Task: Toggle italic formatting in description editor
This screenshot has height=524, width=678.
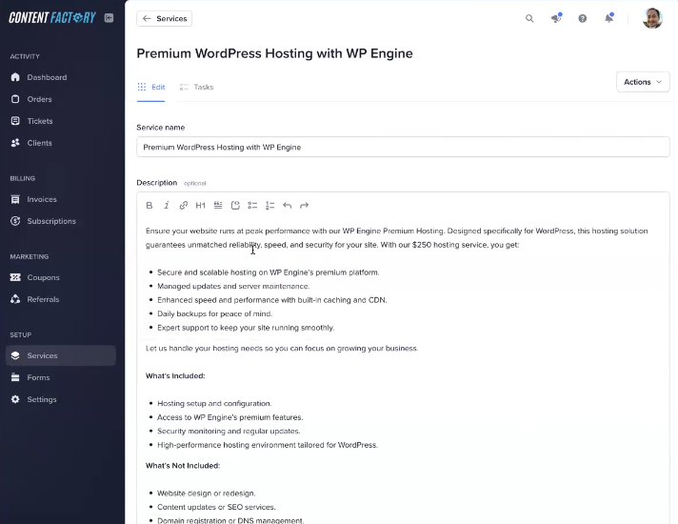Action: coord(167,206)
